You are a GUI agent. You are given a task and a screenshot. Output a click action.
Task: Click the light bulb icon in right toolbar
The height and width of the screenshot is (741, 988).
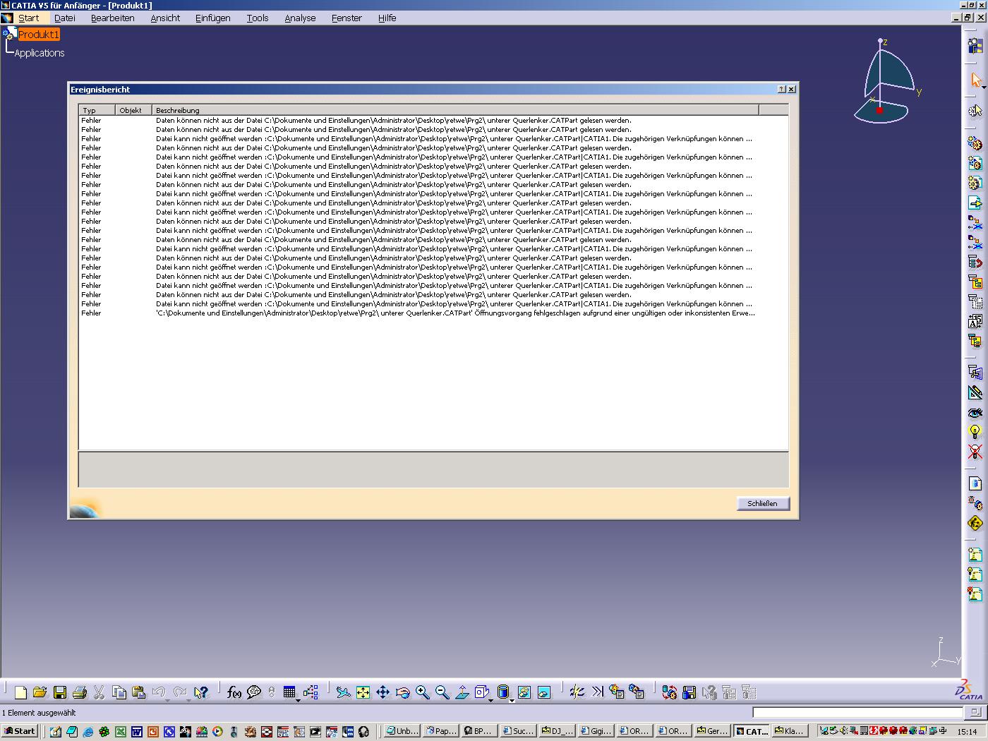coord(975,432)
